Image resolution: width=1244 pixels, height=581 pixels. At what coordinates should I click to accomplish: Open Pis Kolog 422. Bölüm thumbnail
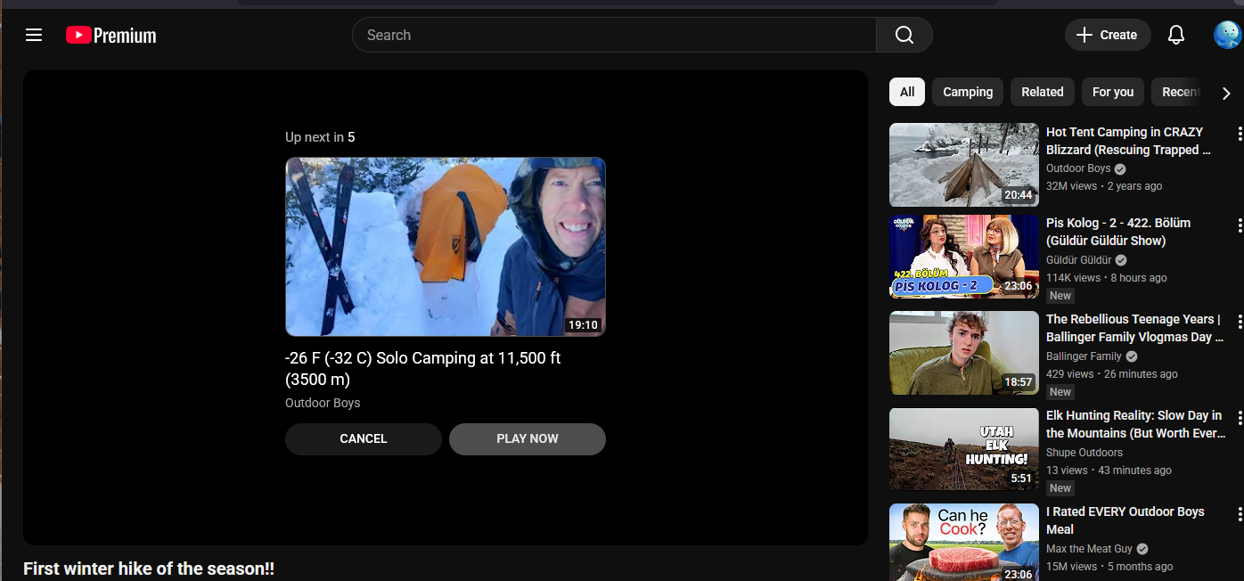point(964,257)
